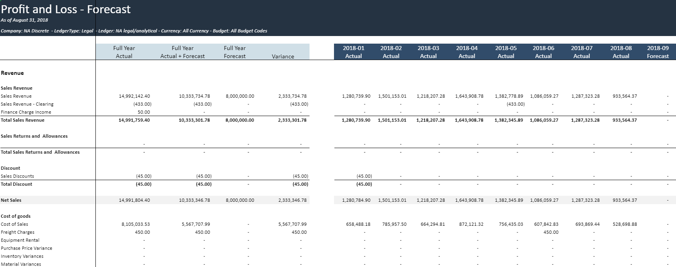Click the Profit and Loss - Forecast title
This screenshot has height=267, width=676.
point(66,10)
